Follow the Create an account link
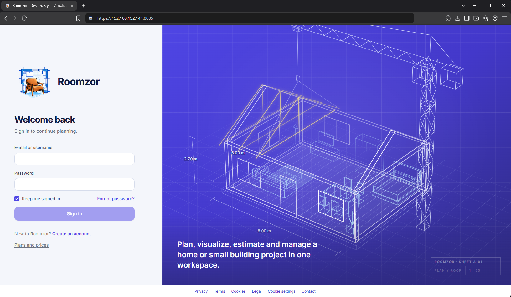Screen dimensions: 511x297 72,234
